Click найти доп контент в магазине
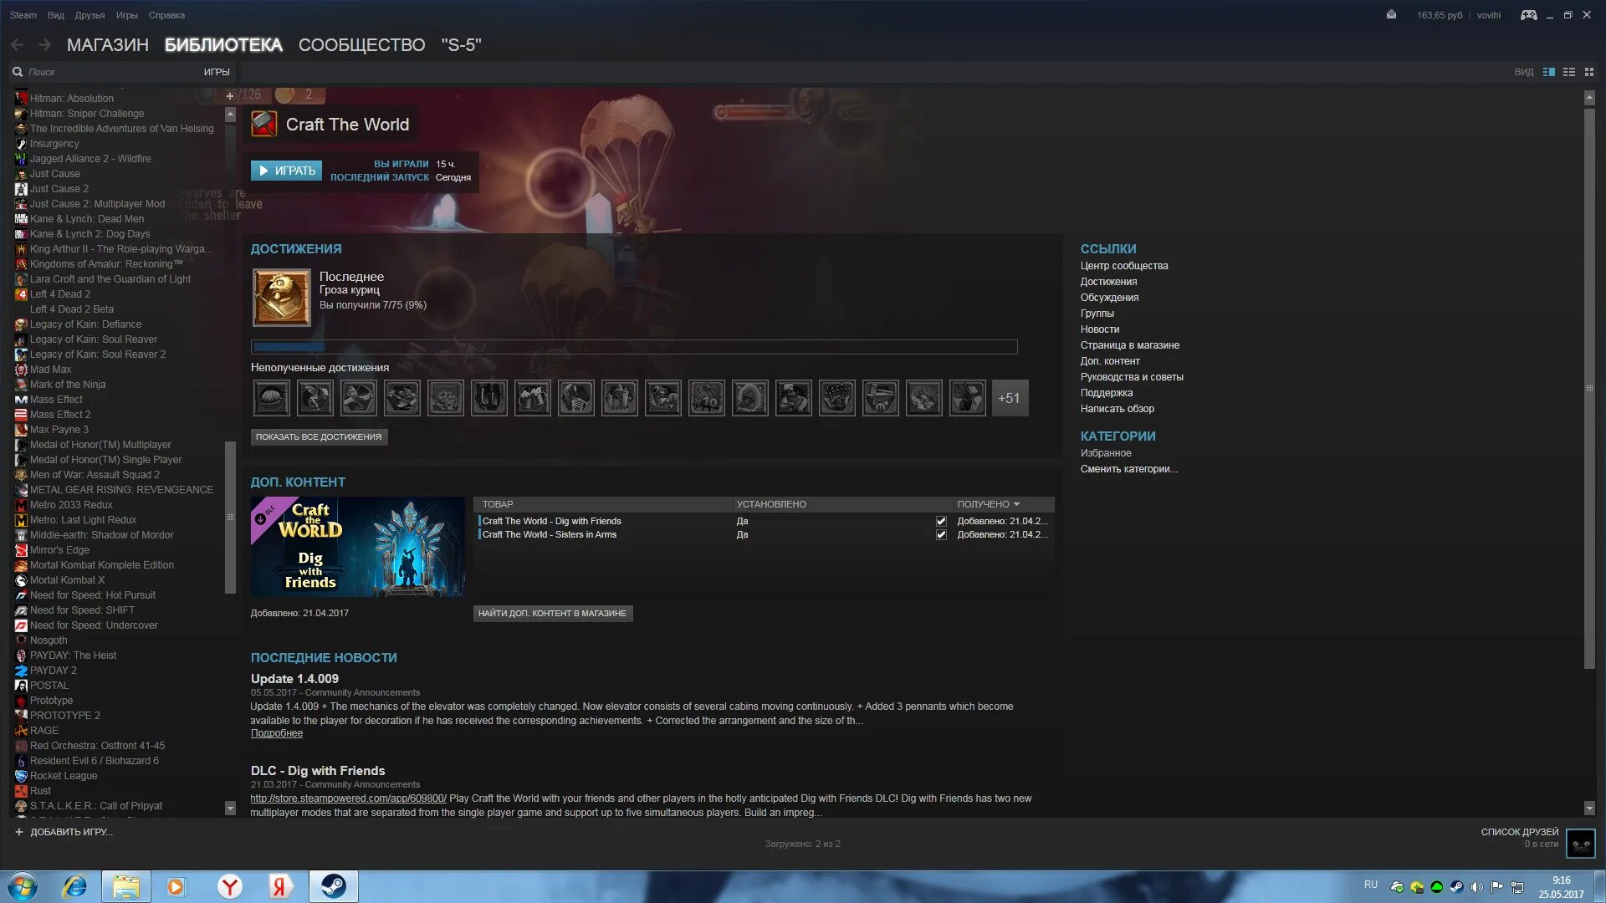1606x903 pixels. (553, 613)
